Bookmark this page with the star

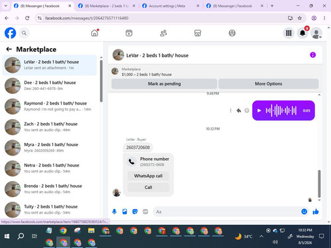[299, 18]
